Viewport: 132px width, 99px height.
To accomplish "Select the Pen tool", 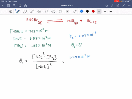I will (x=18, y=12).
